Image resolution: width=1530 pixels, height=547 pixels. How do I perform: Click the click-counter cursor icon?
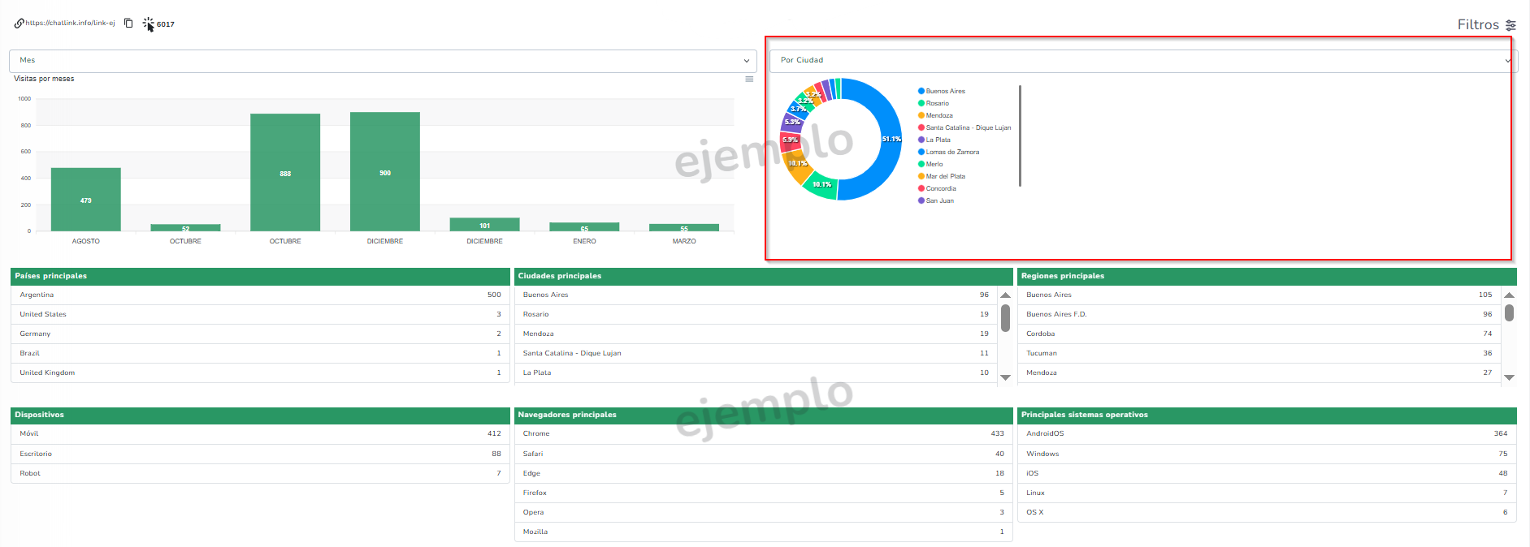click(149, 24)
